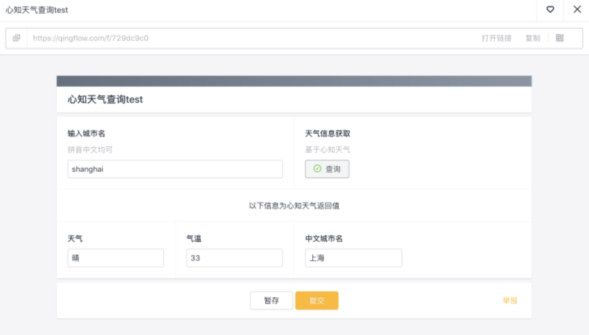Click the copy-link icon beside URL

[x=16, y=38]
